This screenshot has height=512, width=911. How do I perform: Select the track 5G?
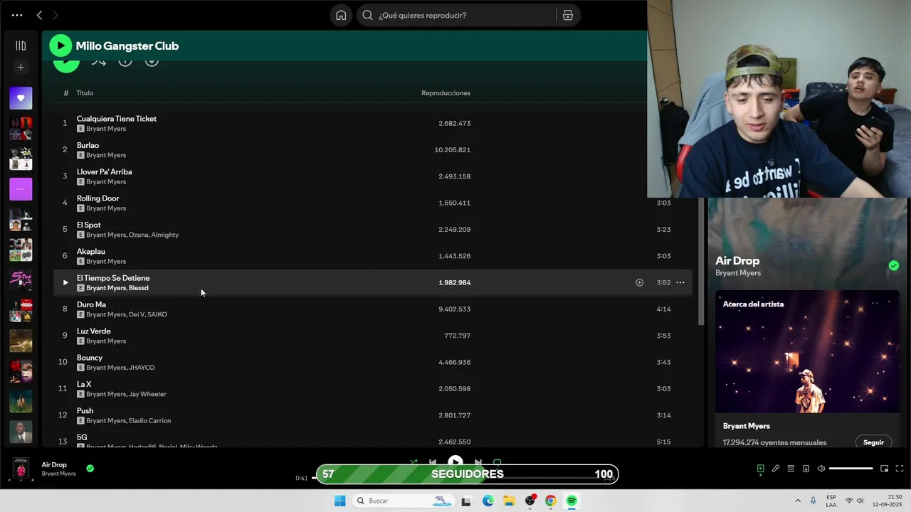[x=82, y=437]
